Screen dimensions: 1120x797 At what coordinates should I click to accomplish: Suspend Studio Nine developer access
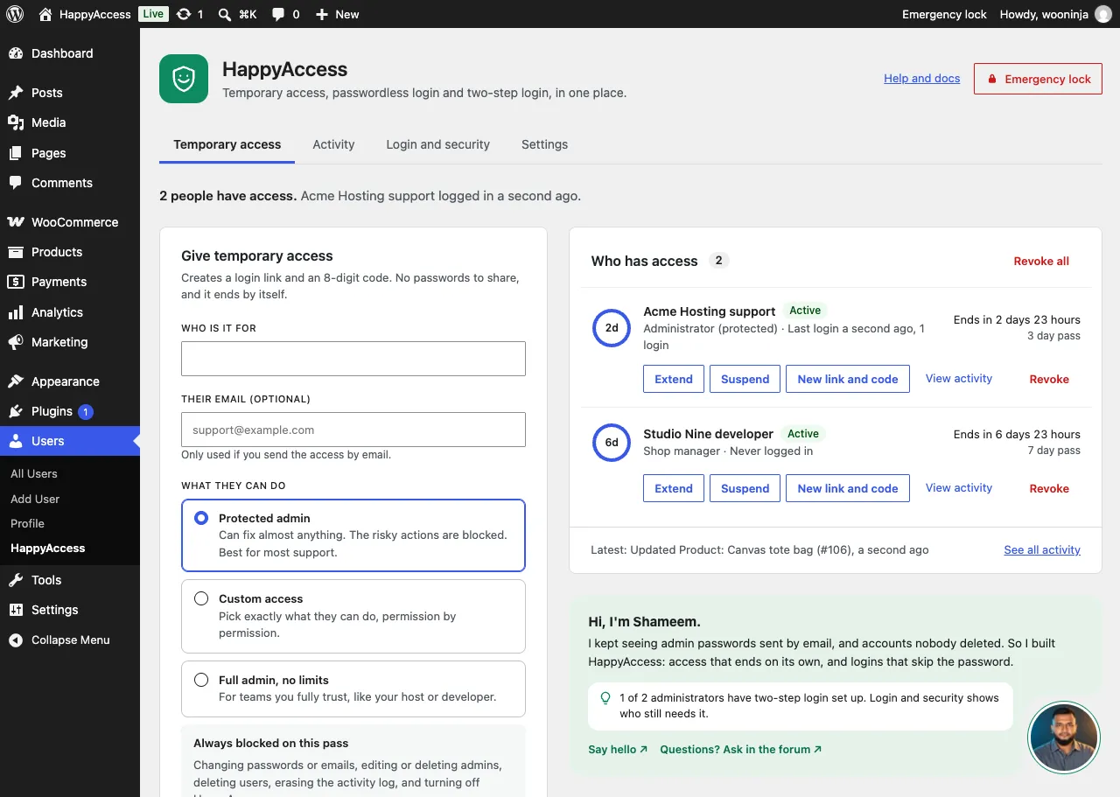[x=745, y=488]
